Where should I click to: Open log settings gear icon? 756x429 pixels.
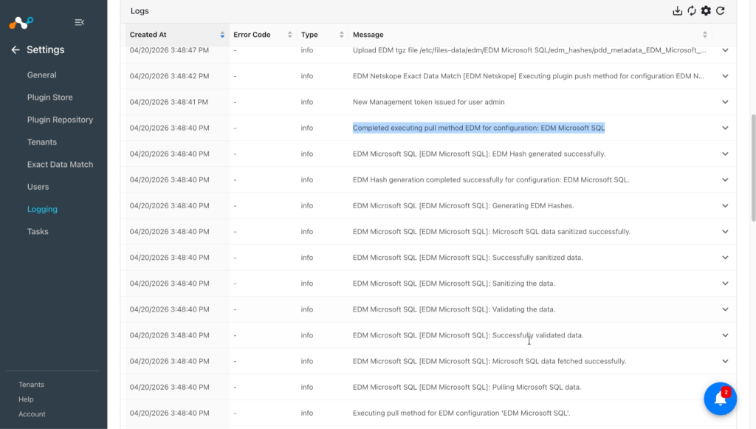[706, 10]
